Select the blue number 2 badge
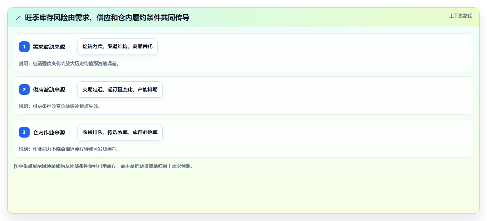487x221 pixels. coord(24,89)
